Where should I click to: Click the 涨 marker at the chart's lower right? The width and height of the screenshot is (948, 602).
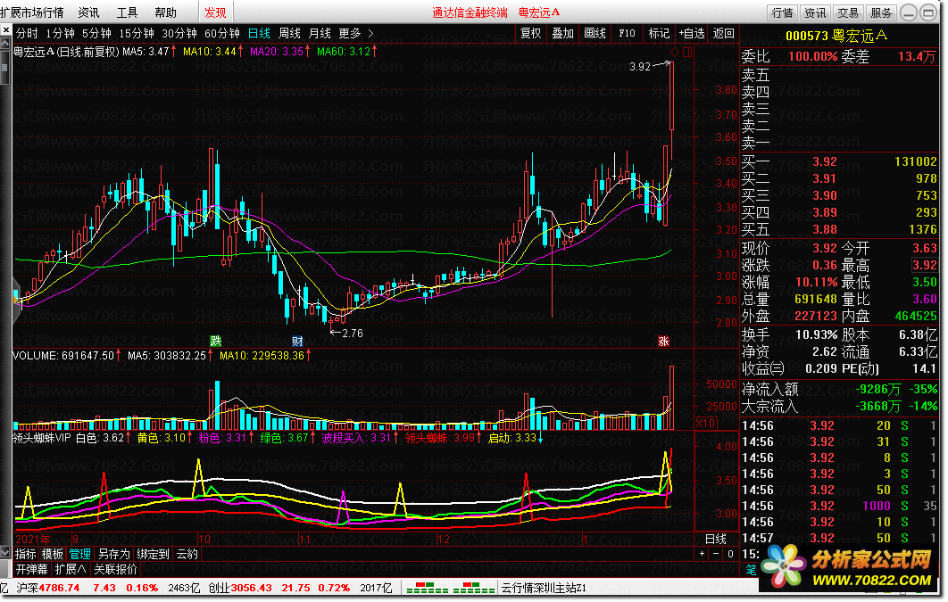click(x=663, y=342)
